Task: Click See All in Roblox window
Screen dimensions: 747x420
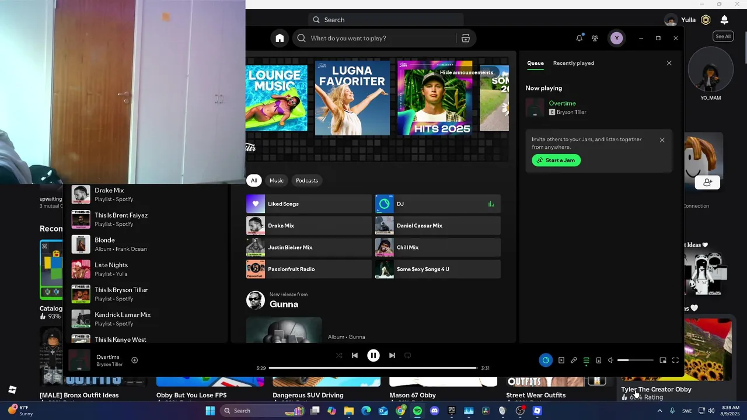Action: click(x=723, y=36)
